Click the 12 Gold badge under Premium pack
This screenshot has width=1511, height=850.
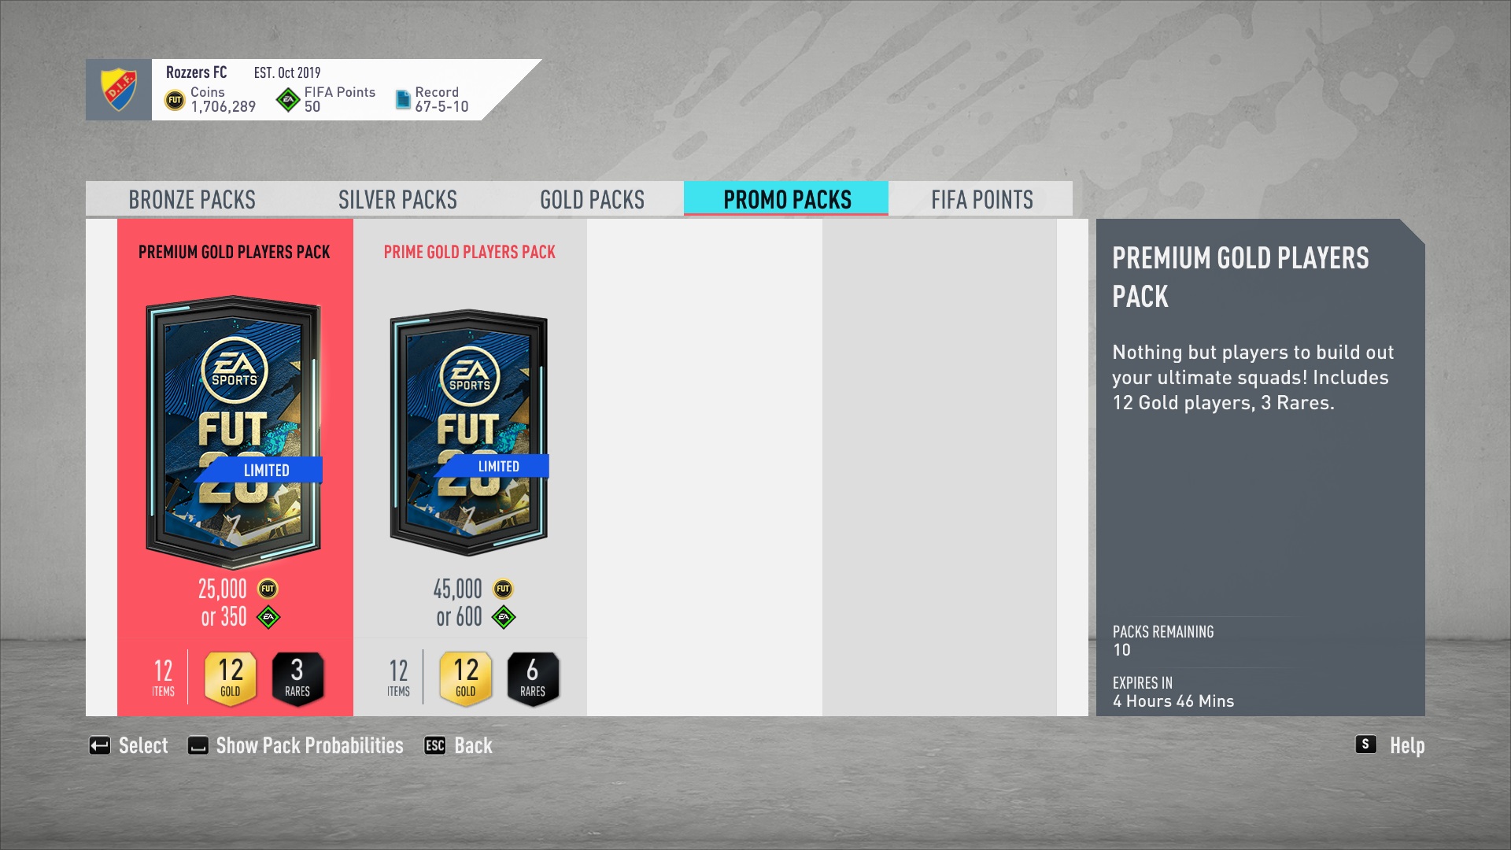coord(231,678)
